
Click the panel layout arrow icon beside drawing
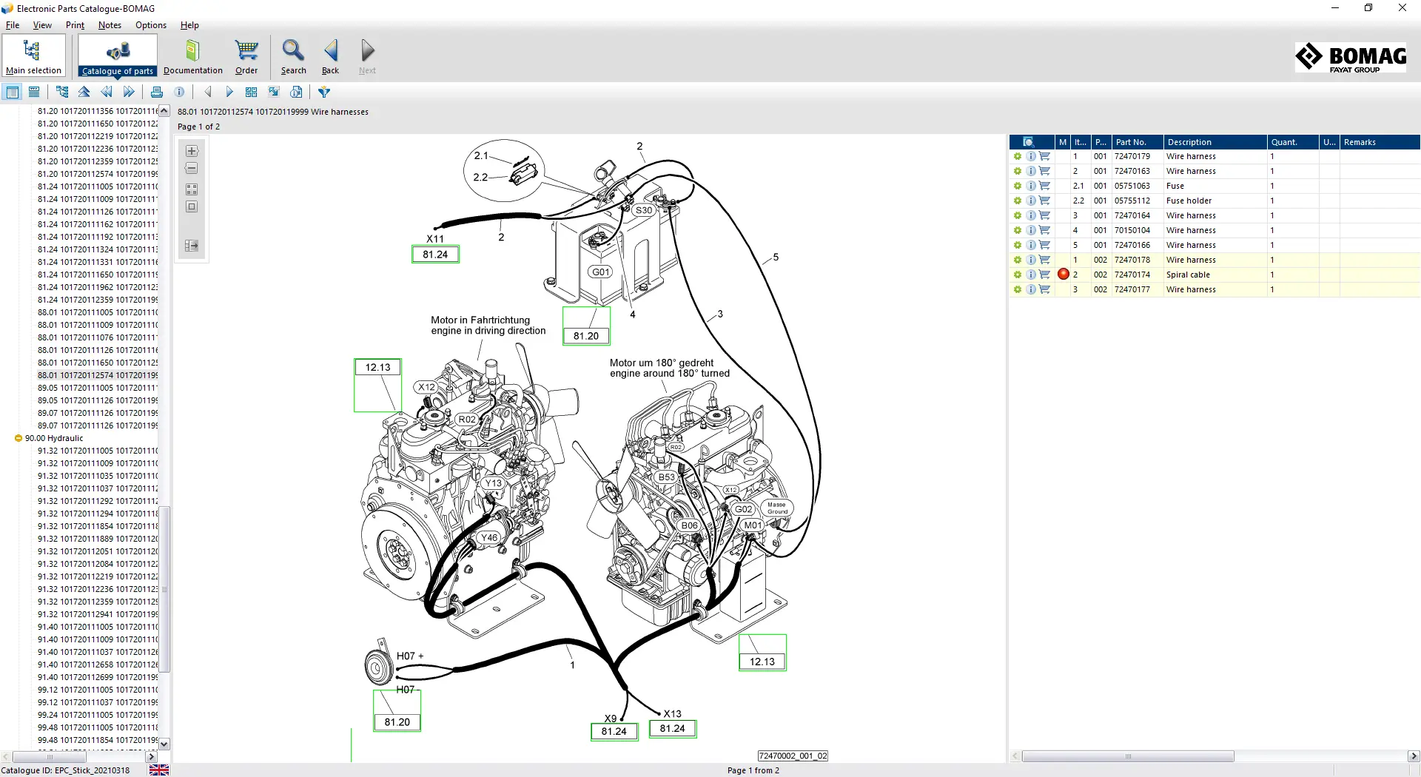coord(192,246)
